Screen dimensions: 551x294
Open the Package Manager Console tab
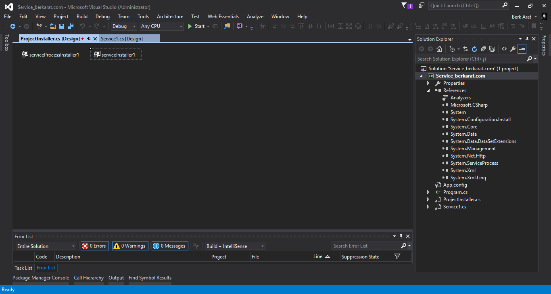pyautogui.click(x=41, y=278)
